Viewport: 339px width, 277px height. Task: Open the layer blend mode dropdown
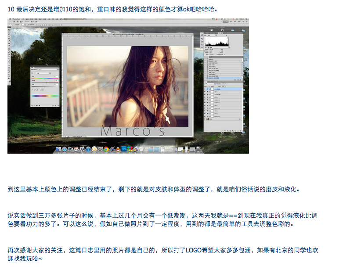point(210,84)
